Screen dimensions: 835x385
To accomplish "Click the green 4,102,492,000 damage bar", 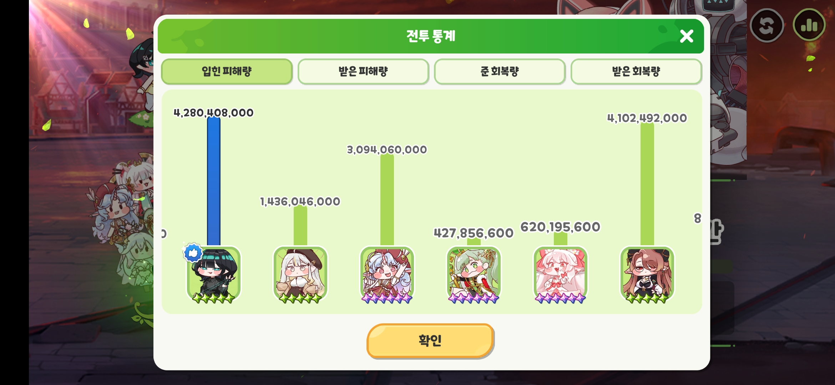I will (647, 184).
